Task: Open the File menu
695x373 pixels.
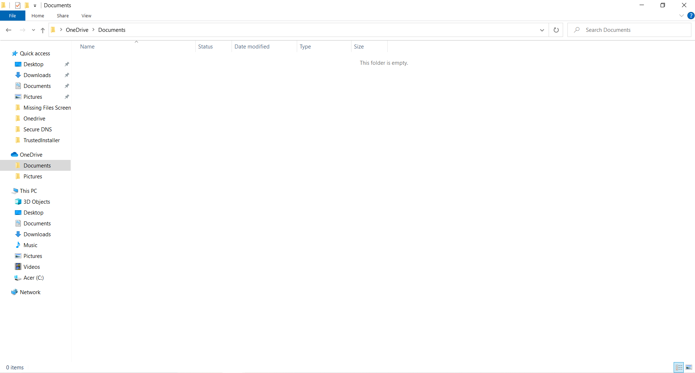Action: (x=12, y=16)
